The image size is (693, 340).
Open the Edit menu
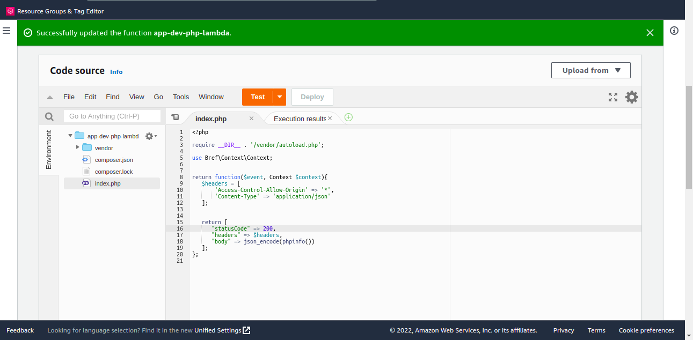tap(90, 97)
